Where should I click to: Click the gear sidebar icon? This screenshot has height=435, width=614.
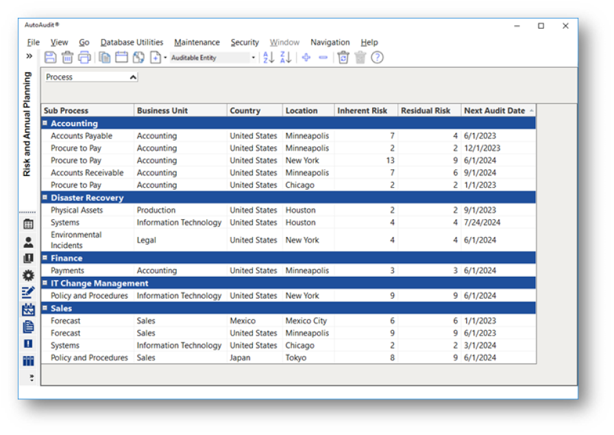(28, 275)
